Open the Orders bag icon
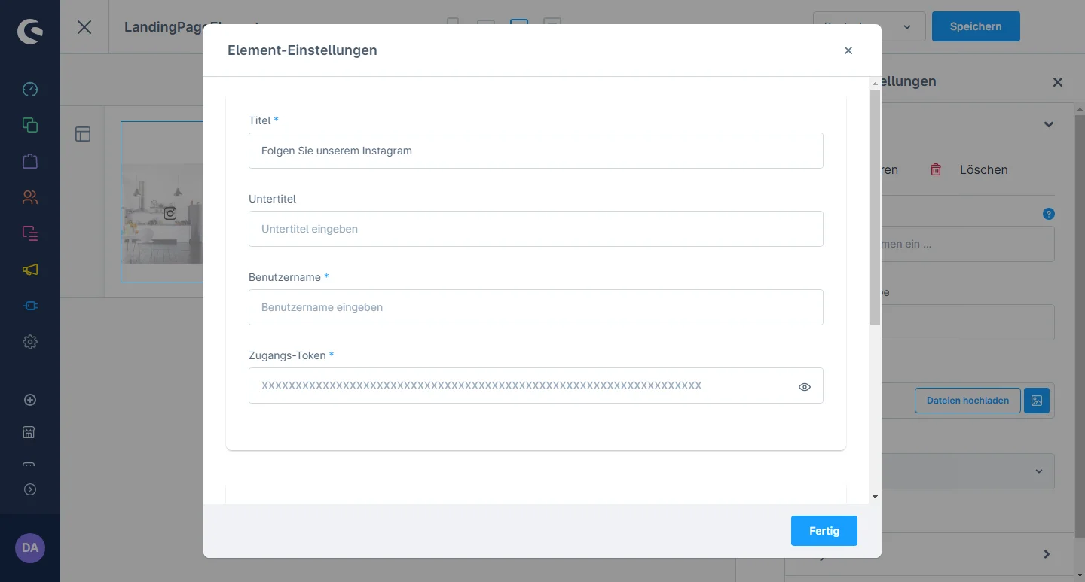This screenshot has height=582, width=1085. pos(30,161)
